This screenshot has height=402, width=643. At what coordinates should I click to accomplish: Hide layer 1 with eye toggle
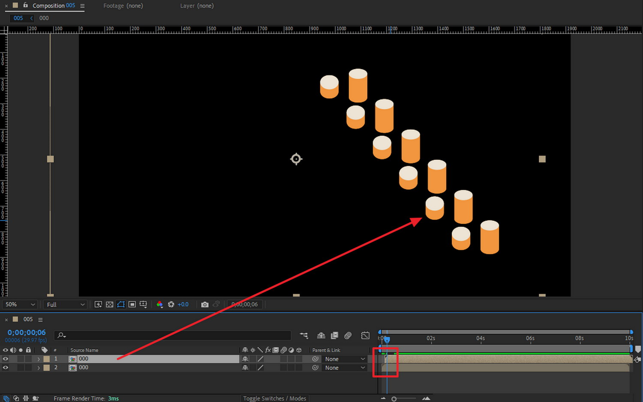tap(6, 359)
